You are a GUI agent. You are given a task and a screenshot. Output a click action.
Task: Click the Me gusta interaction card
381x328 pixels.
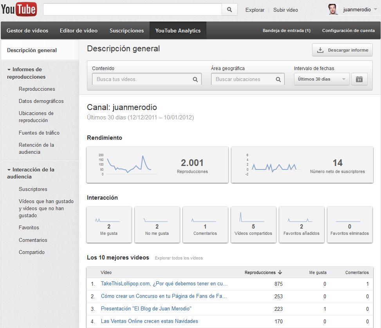[x=109, y=225]
